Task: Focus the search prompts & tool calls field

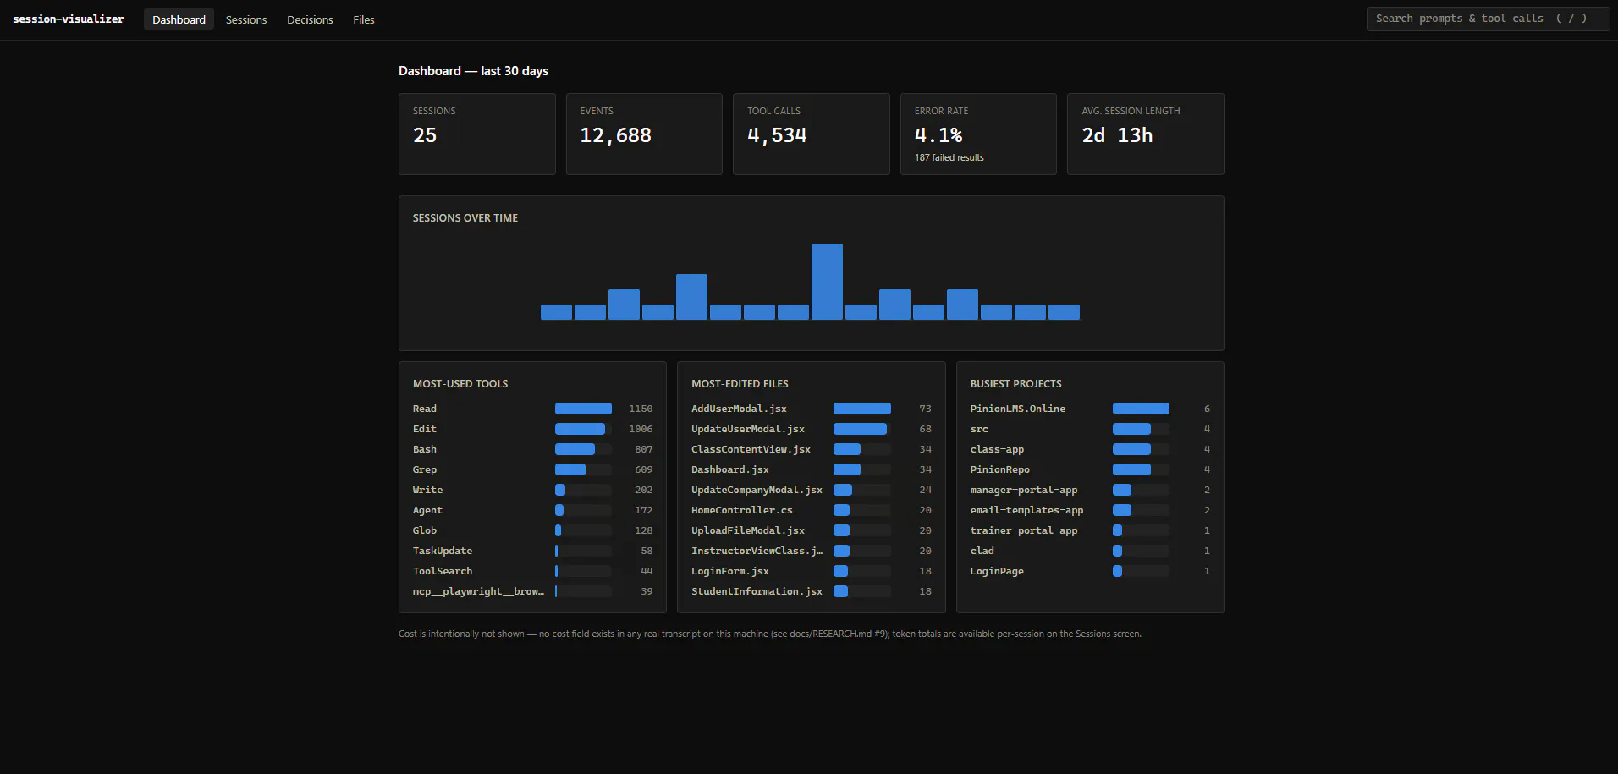Action: [1488, 19]
